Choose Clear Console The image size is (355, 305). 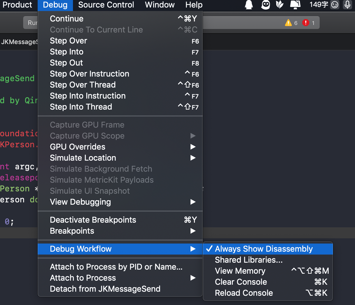coord(241,282)
